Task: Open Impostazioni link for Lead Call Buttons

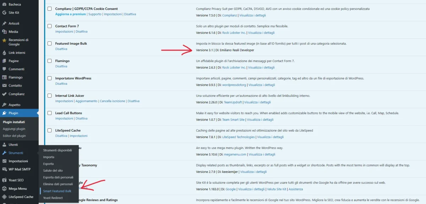Action: [64, 118]
